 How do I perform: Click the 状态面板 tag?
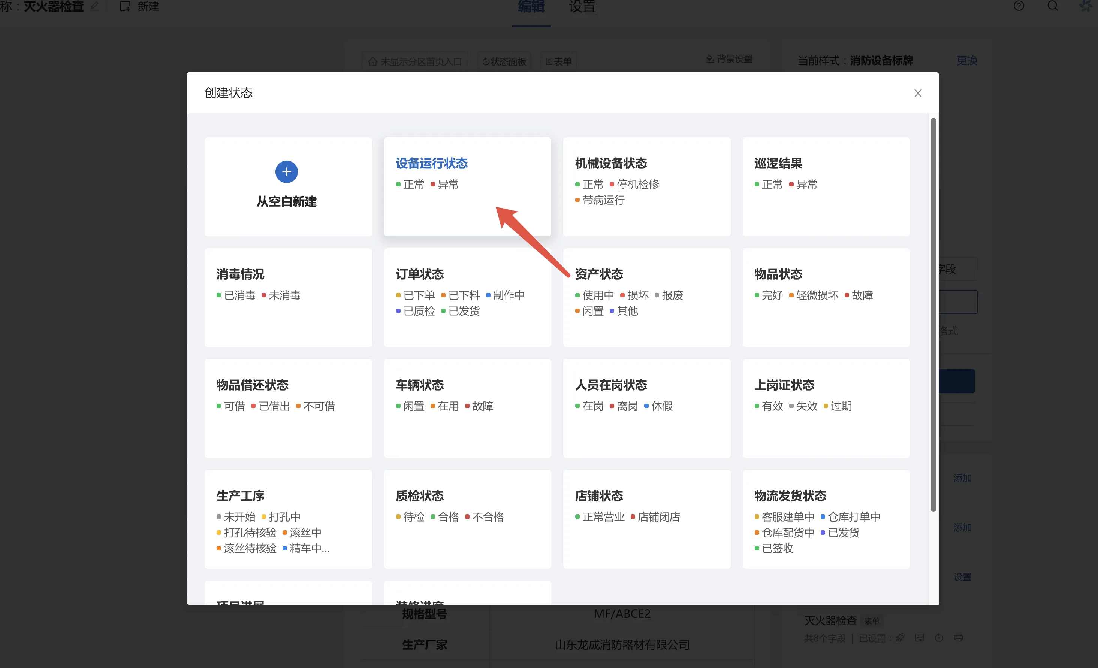[x=504, y=61]
